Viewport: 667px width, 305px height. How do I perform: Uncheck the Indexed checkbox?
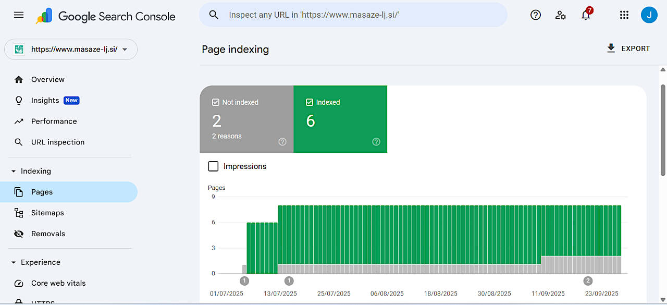click(310, 103)
